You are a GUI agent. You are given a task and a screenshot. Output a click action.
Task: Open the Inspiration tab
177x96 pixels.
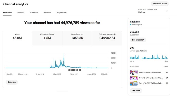62,13
